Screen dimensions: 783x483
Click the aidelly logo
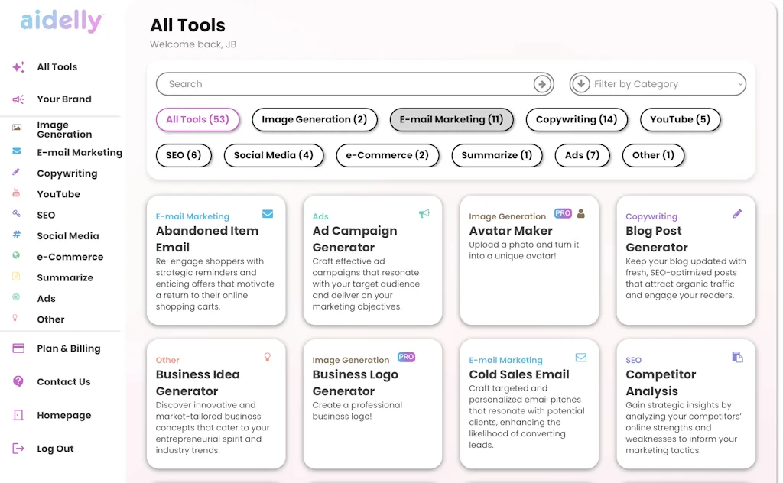[x=61, y=21]
